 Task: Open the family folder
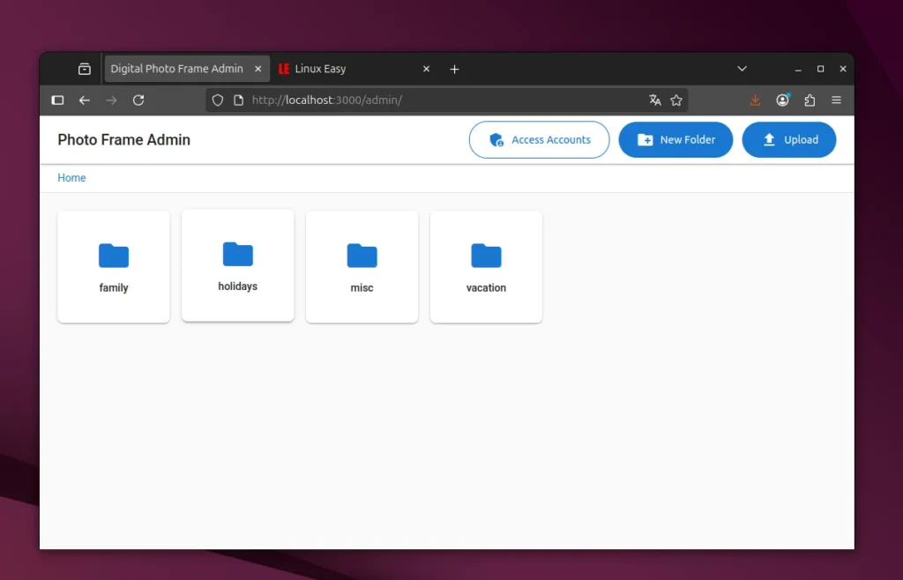click(114, 266)
